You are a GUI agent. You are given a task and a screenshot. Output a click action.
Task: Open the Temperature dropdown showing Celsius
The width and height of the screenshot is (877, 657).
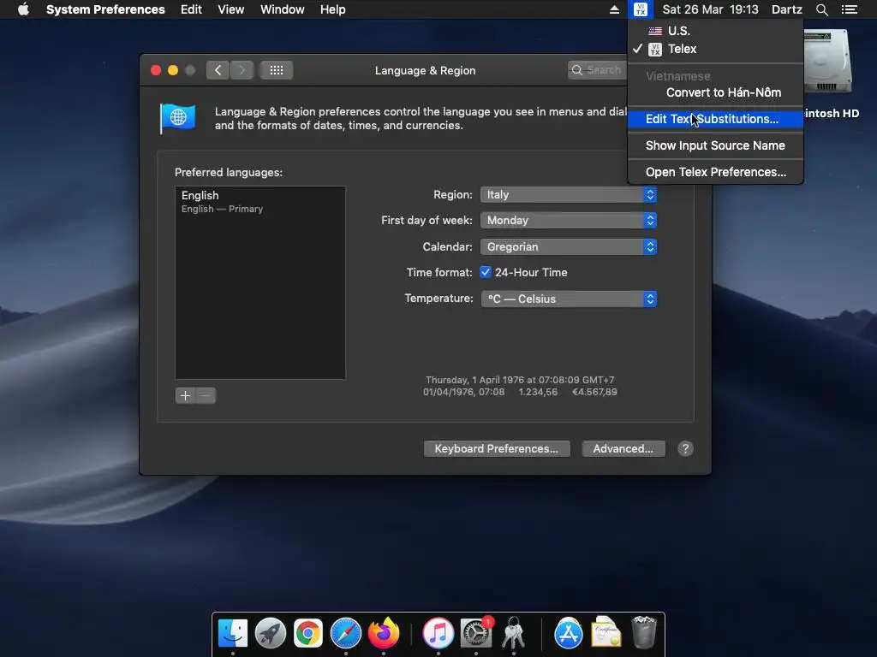tap(569, 299)
